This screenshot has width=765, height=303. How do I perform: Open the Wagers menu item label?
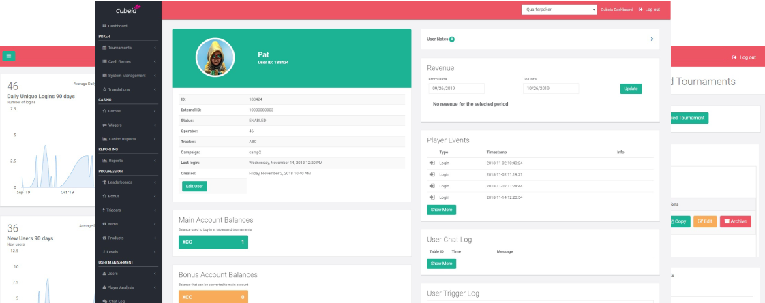(115, 125)
